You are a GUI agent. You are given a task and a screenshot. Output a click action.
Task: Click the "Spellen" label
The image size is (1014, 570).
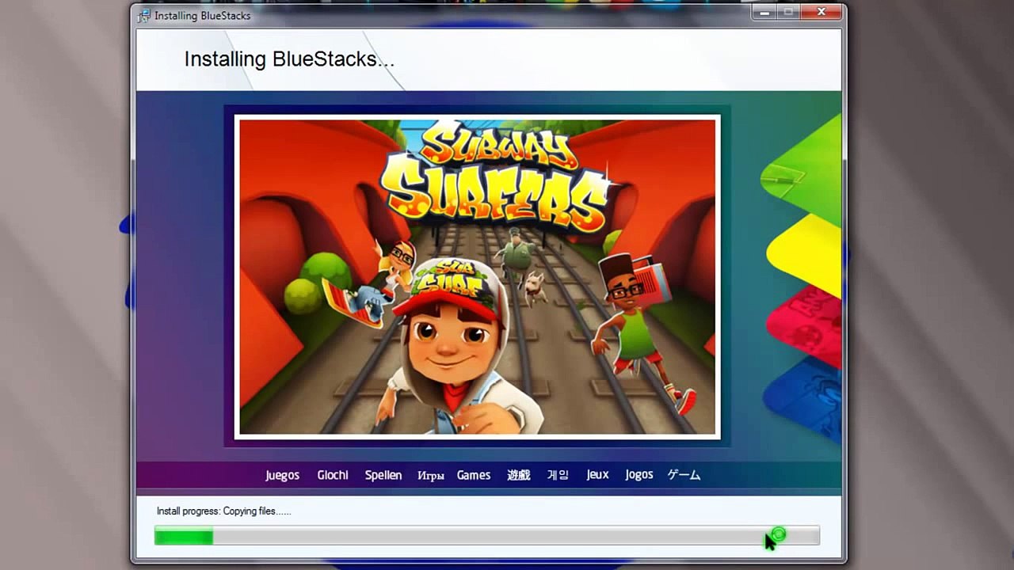coord(383,475)
